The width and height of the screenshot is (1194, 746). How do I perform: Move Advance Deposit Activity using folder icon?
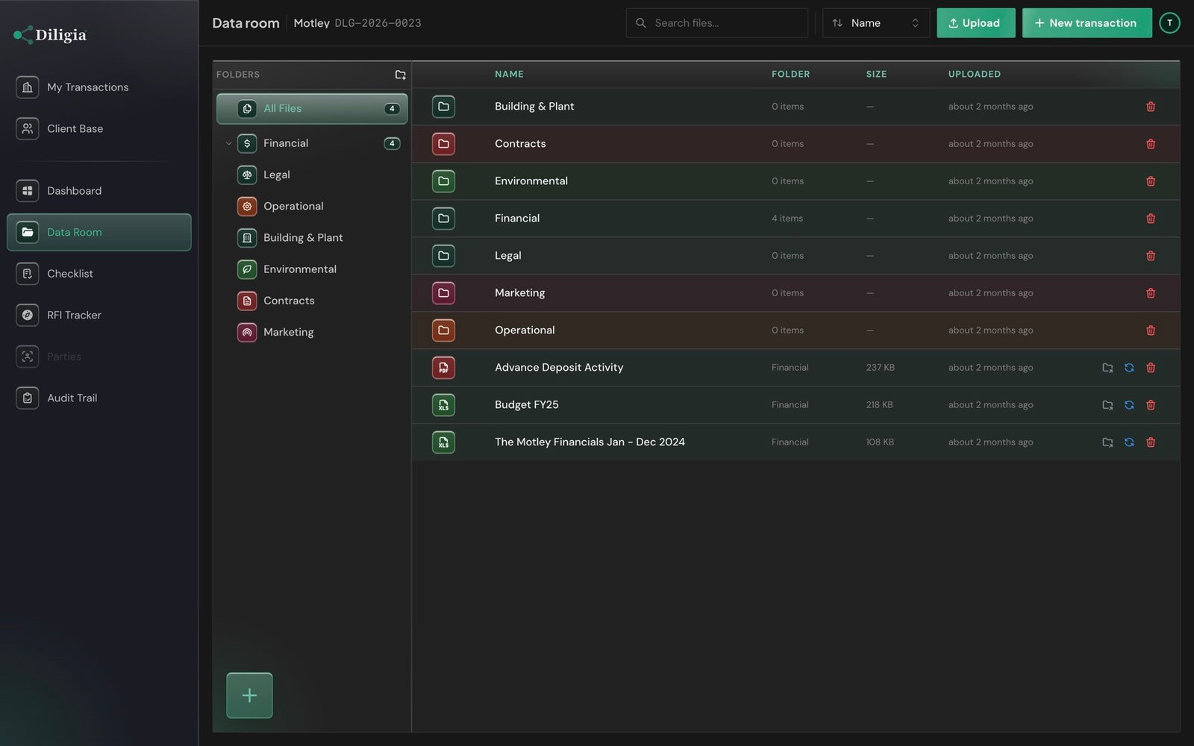click(1107, 368)
